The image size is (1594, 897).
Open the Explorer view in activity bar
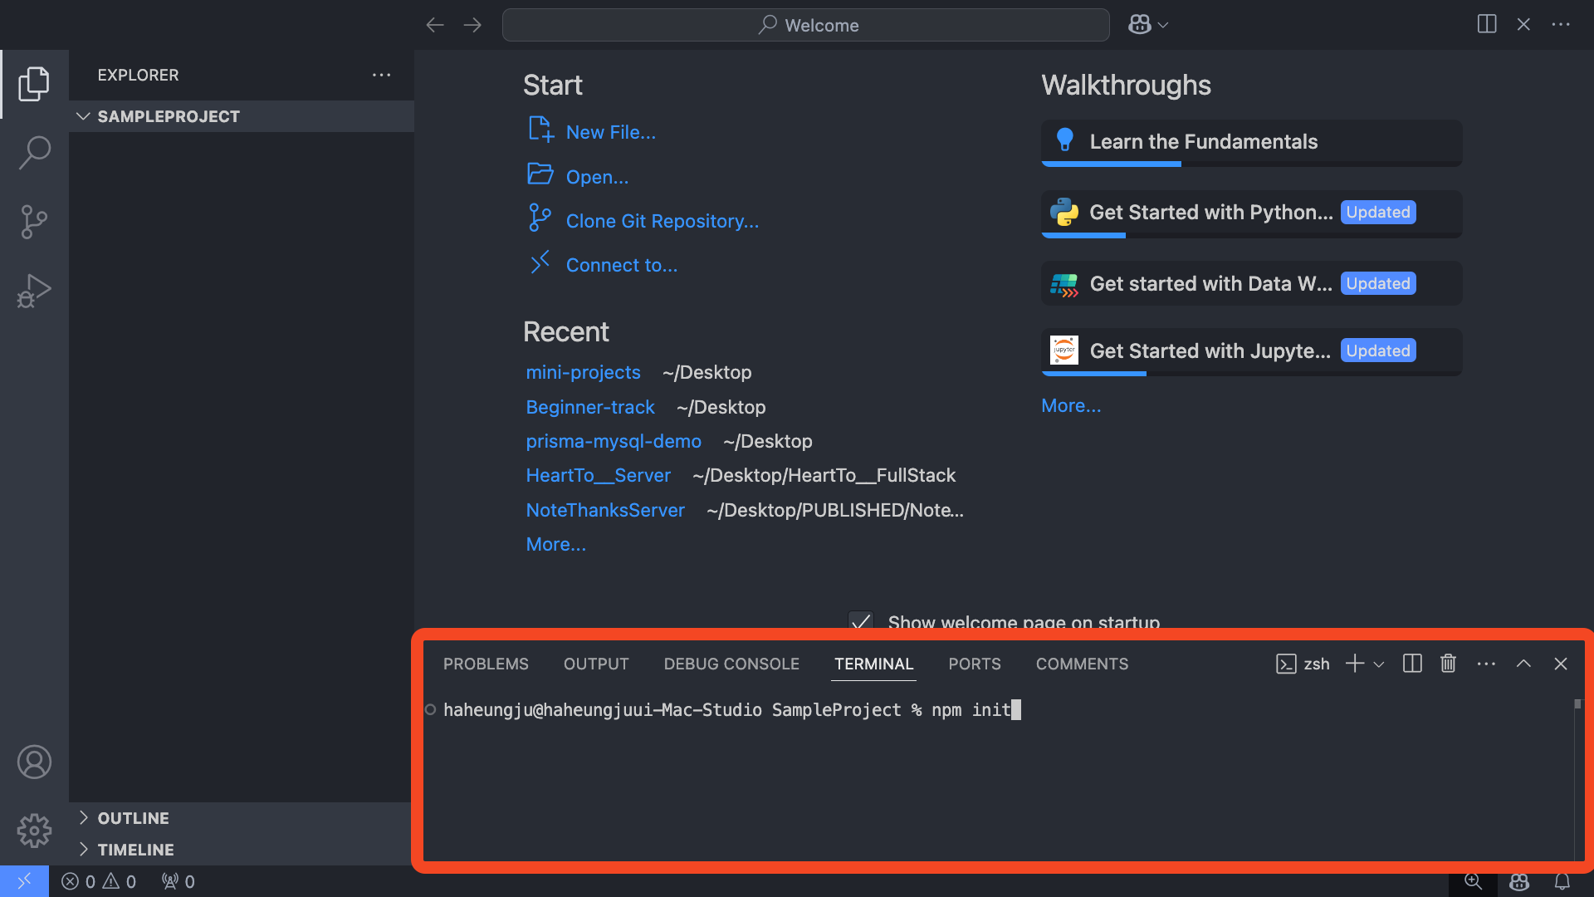pos(34,84)
